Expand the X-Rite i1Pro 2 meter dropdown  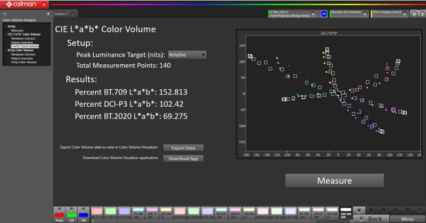pos(314,13)
